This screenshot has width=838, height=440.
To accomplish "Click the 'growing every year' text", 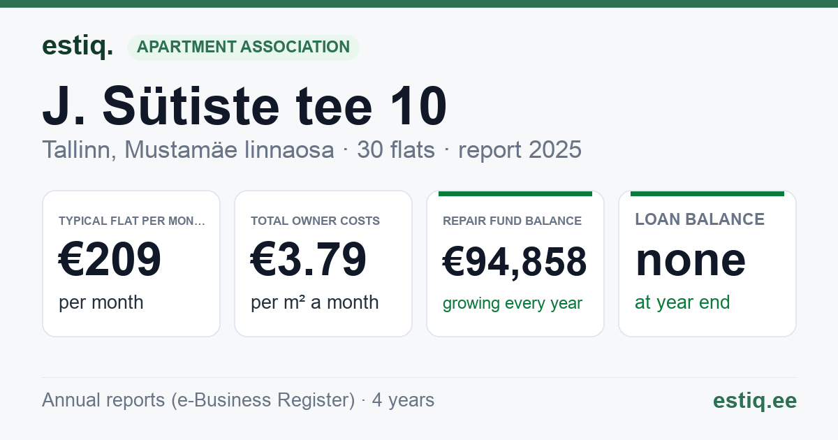I will [x=513, y=304].
